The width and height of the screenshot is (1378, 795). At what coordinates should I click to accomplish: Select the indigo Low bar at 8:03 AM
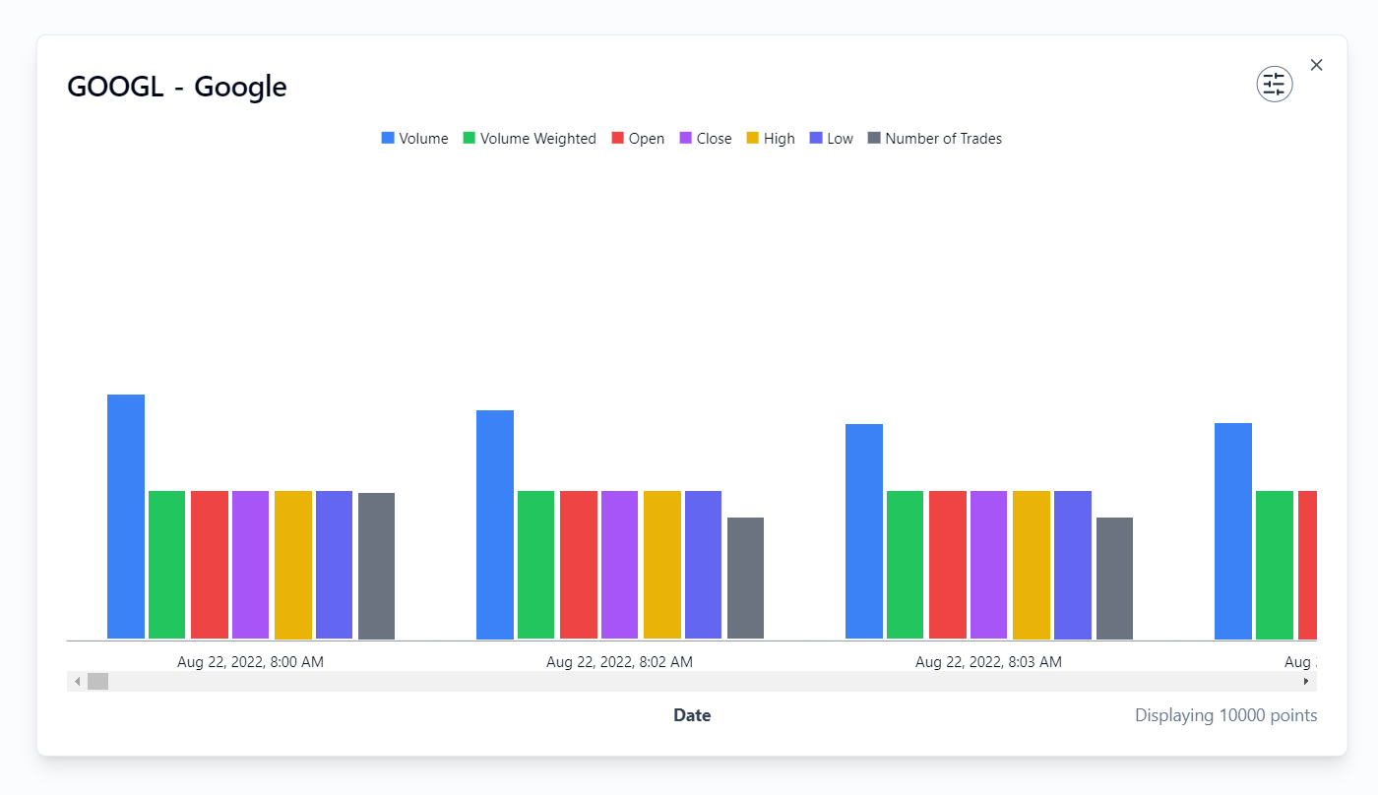click(x=1073, y=565)
